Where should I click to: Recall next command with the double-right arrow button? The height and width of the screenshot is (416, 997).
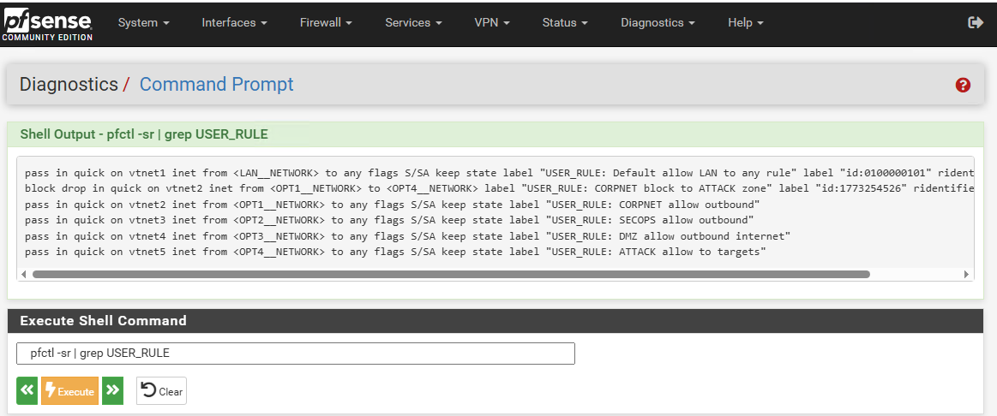coord(112,390)
